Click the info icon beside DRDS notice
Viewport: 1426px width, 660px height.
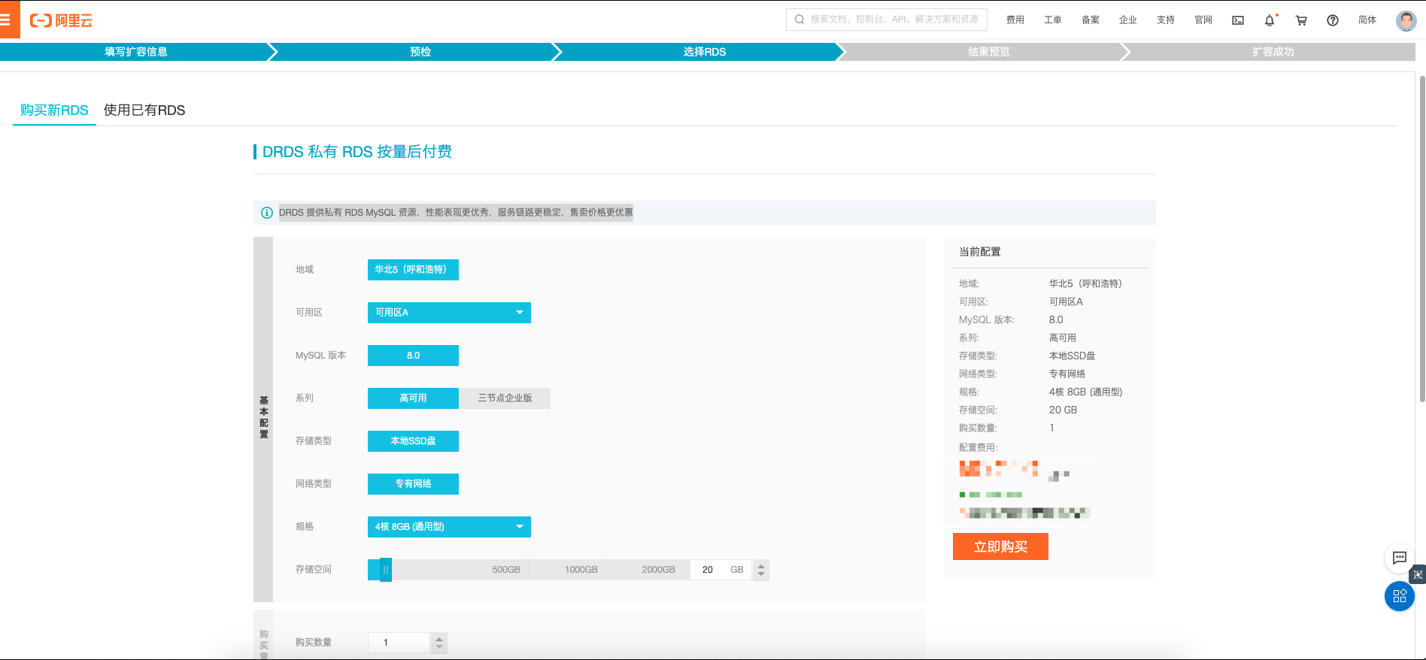266,213
